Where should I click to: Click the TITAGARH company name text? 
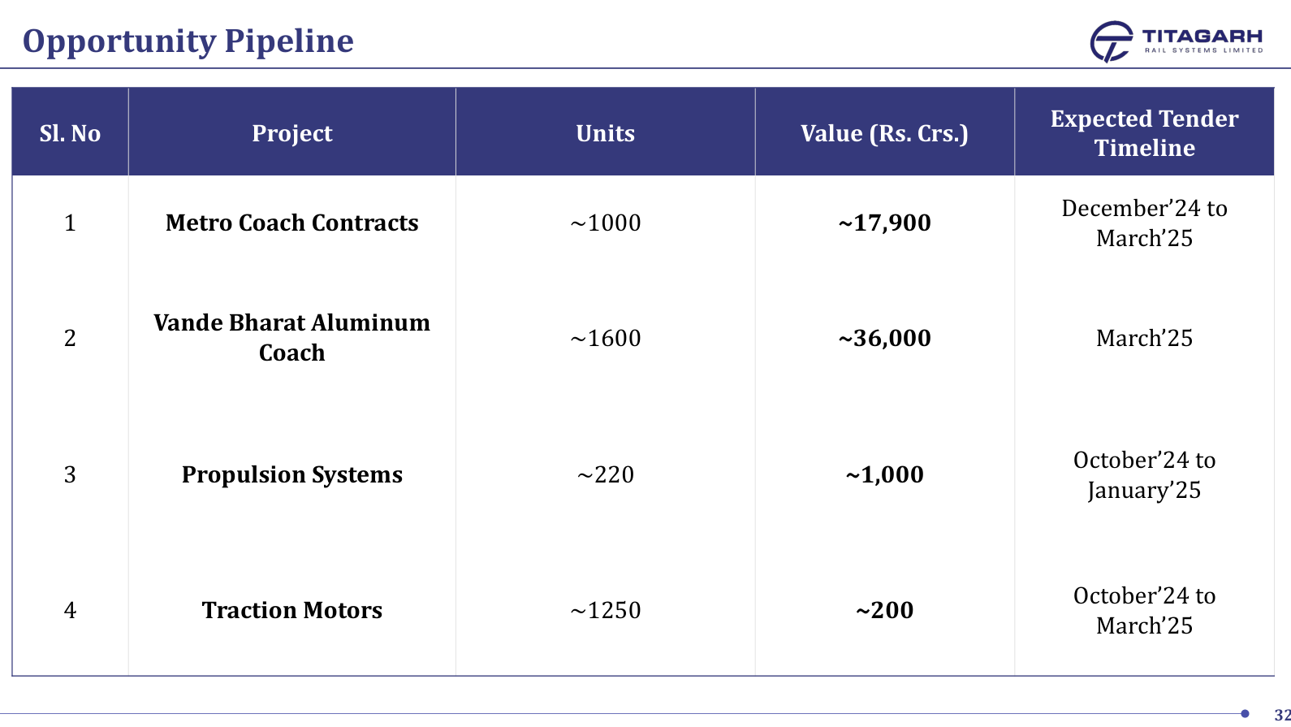1202,37
